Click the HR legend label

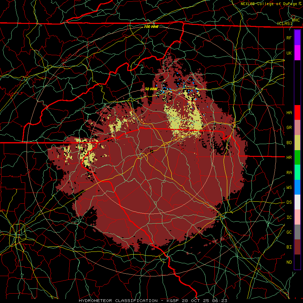coord(289,158)
